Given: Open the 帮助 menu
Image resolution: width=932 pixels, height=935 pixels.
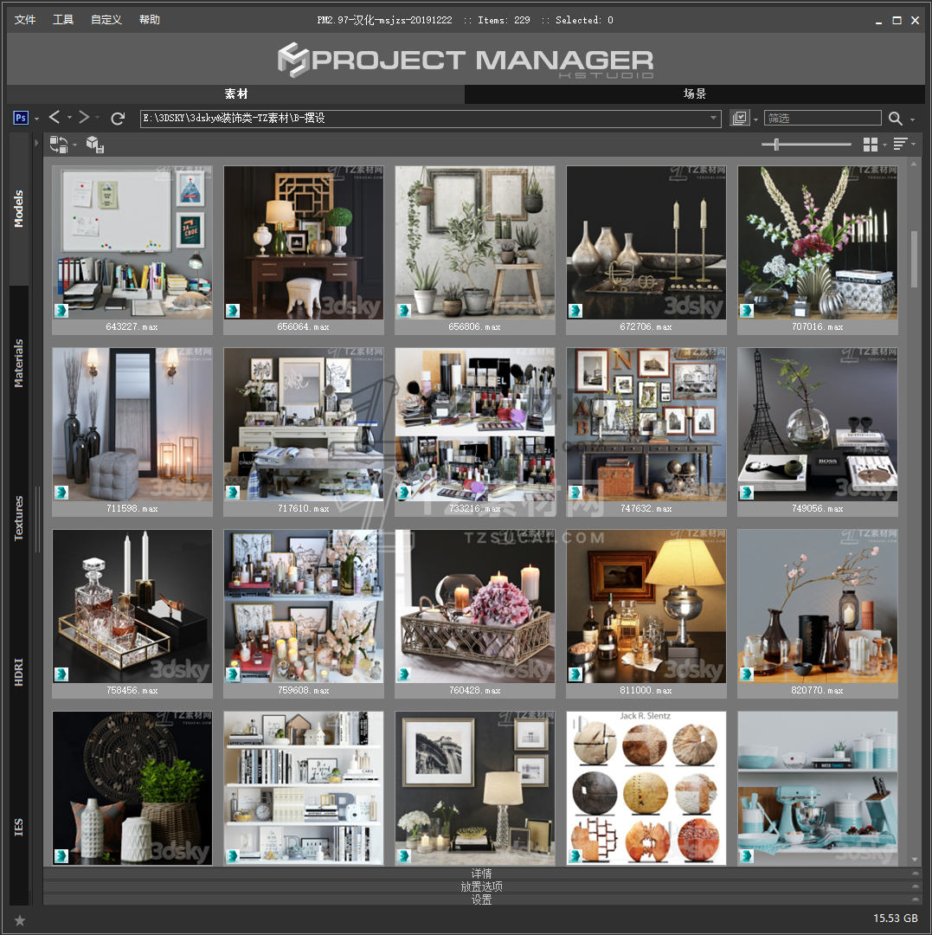Looking at the screenshot, I should (149, 20).
